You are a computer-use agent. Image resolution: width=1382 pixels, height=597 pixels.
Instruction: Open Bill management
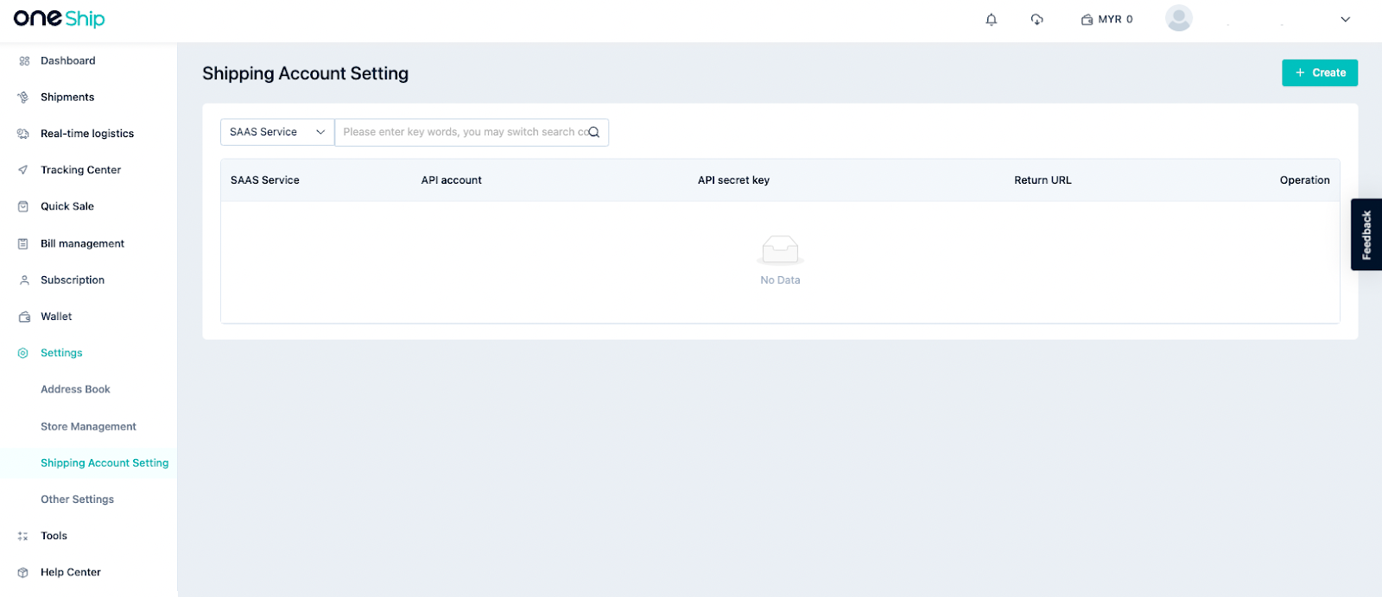(83, 244)
